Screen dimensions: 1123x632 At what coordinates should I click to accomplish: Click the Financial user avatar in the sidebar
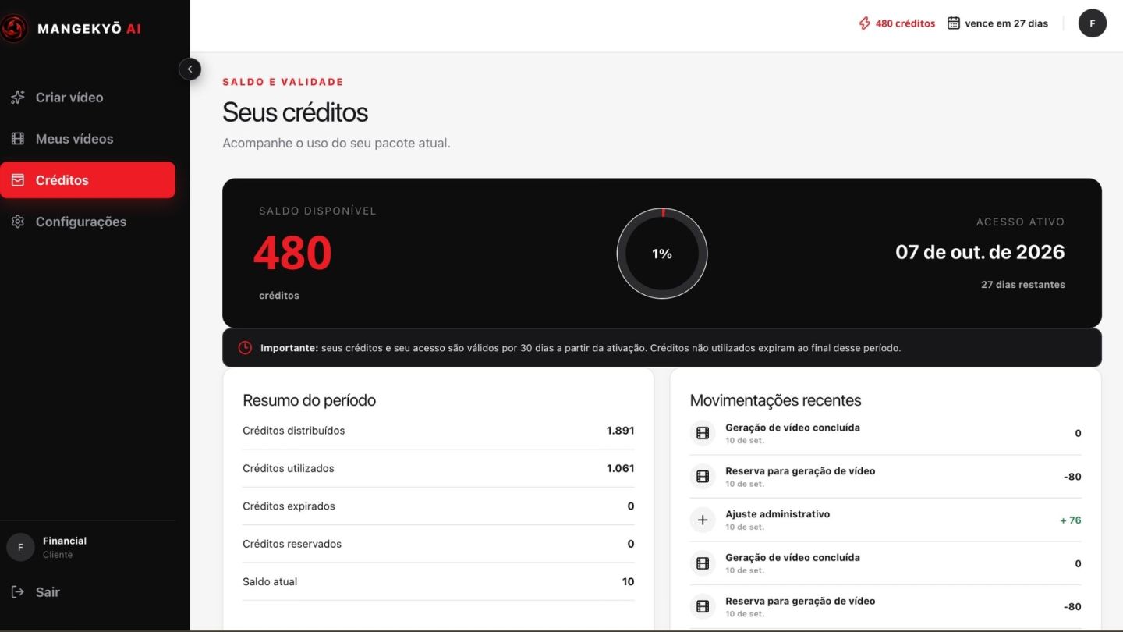pyautogui.click(x=20, y=548)
